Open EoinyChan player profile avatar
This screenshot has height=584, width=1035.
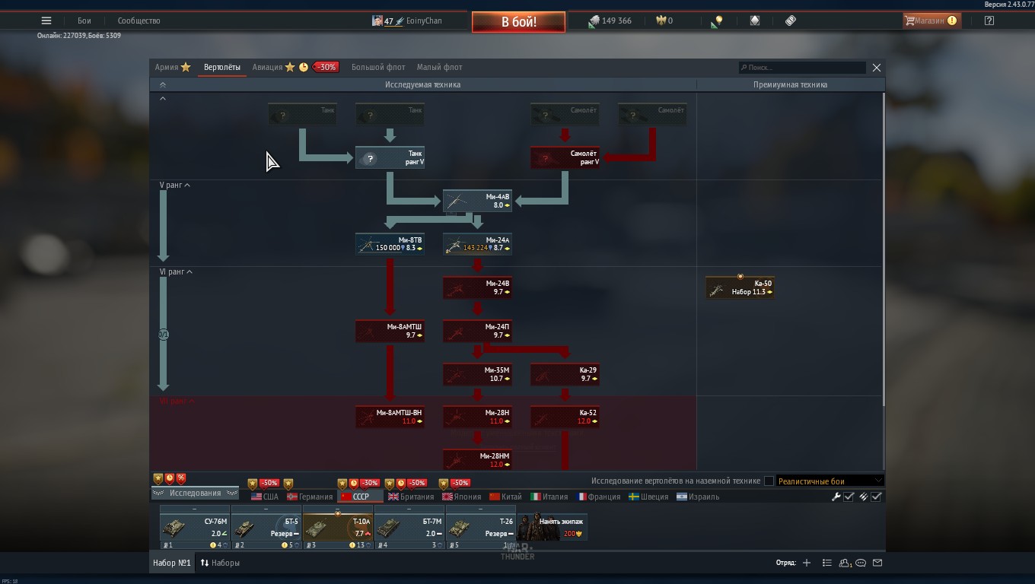click(x=377, y=21)
